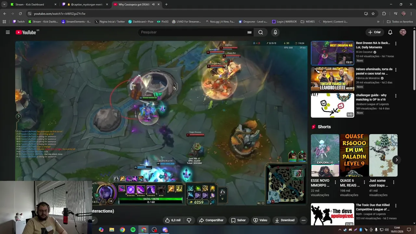416x234 pixels.
Task: Open options for ESSE NOVO MMORPG short
Action: 335,183
